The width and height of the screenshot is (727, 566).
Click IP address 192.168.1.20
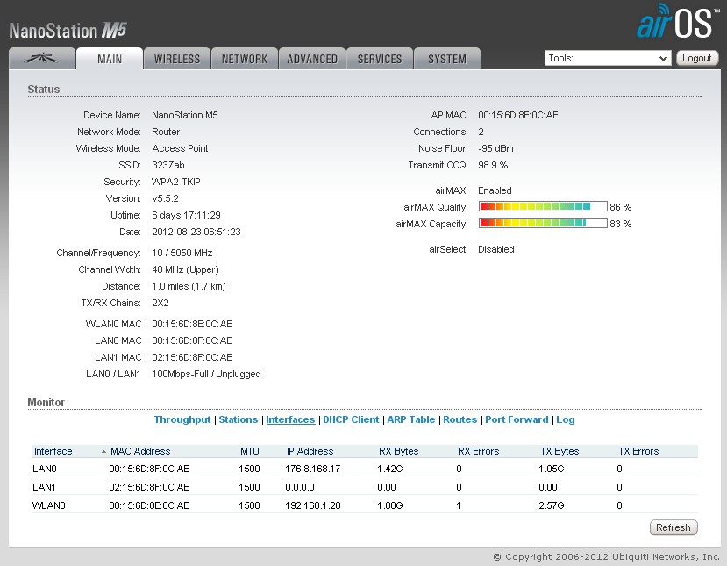tap(313, 505)
